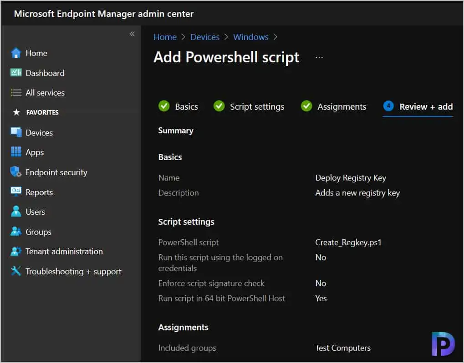Click the 'Deploy Registry Key' name value
This screenshot has height=363, width=464.
click(x=351, y=178)
